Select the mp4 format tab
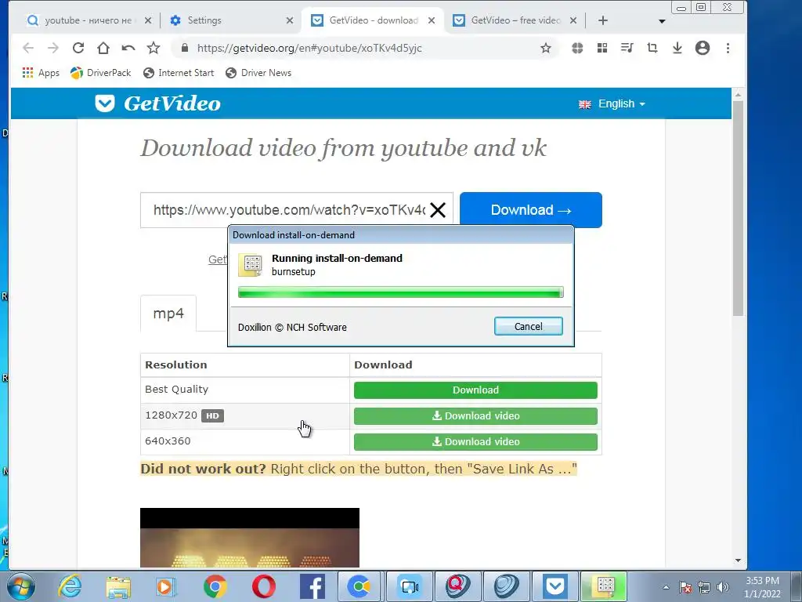Screen dimensions: 802x602 pos(168,314)
